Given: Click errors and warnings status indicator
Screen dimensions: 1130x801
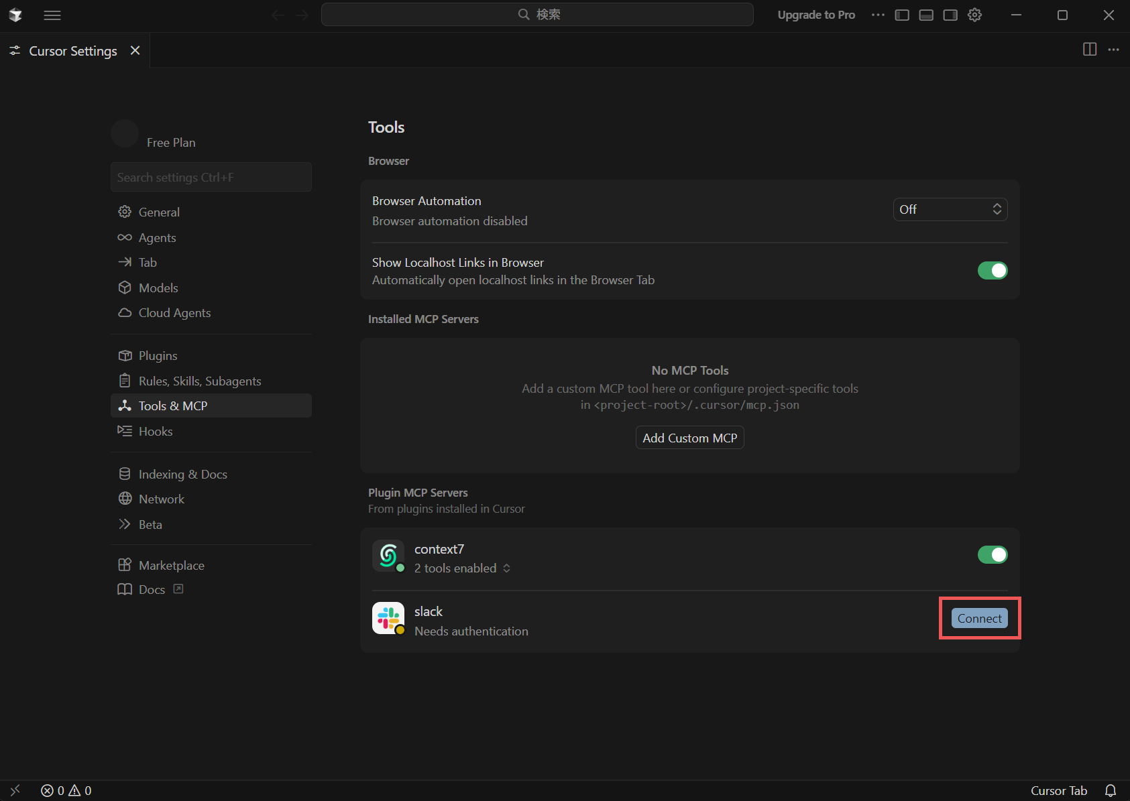Looking at the screenshot, I should click(66, 790).
